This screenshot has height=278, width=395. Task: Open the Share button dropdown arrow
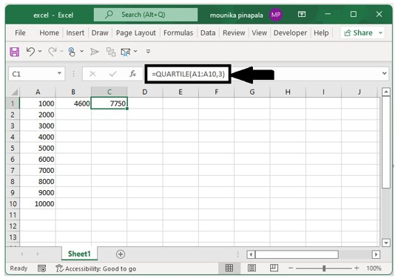[x=380, y=33]
